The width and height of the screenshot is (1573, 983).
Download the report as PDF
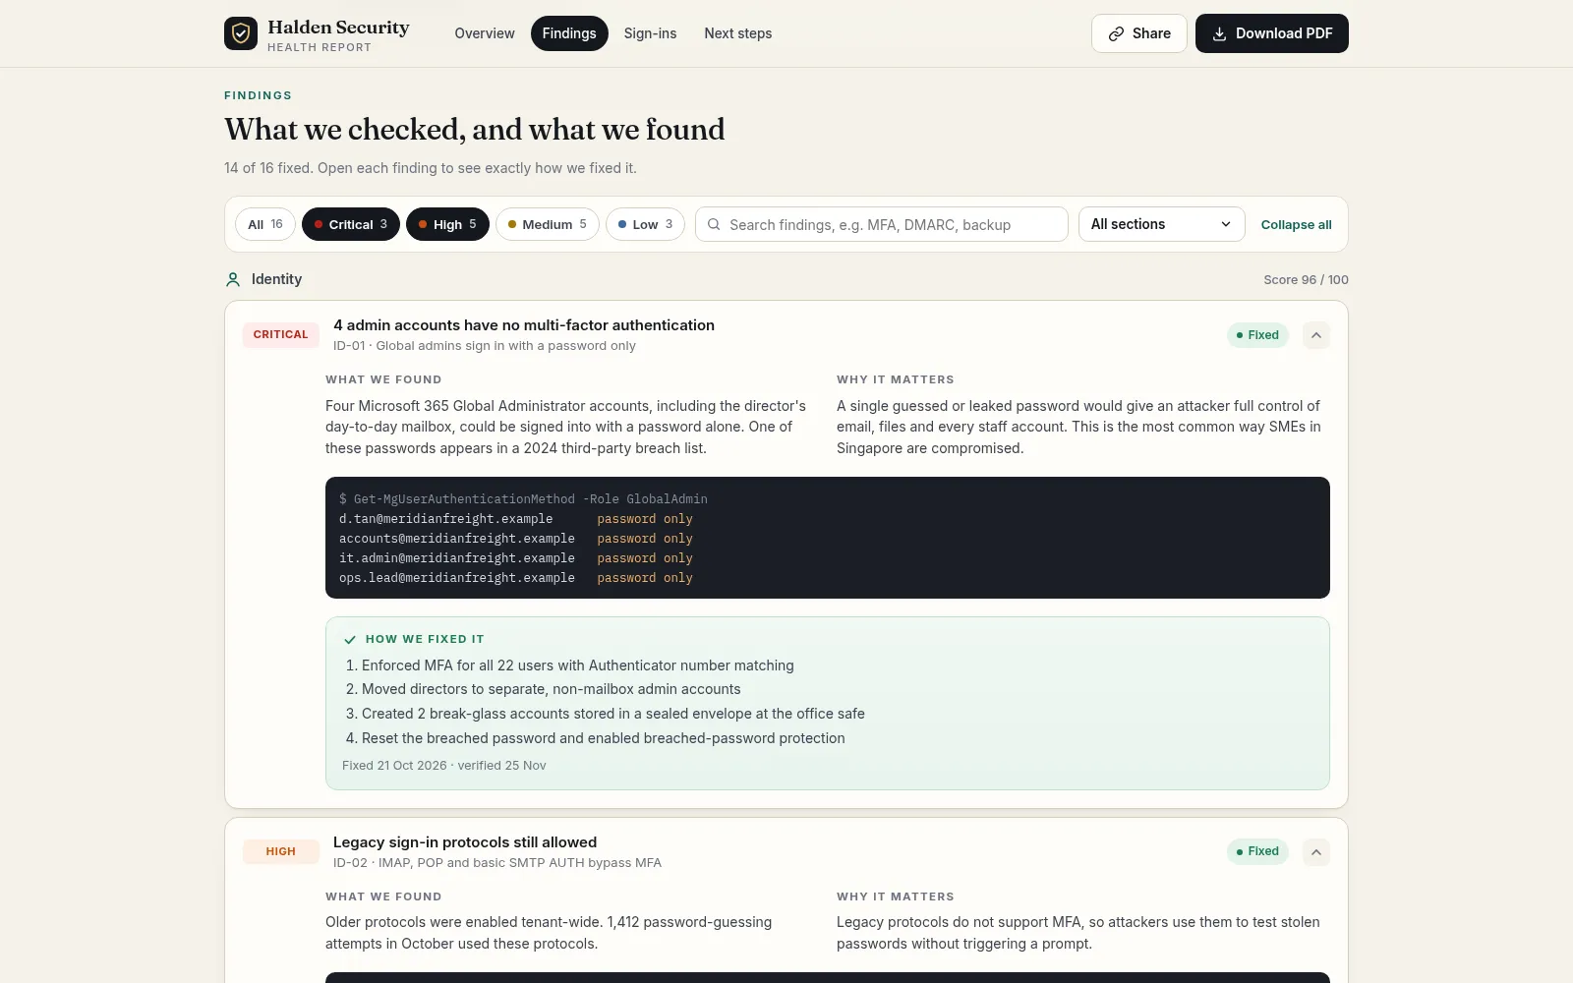(1272, 33)
